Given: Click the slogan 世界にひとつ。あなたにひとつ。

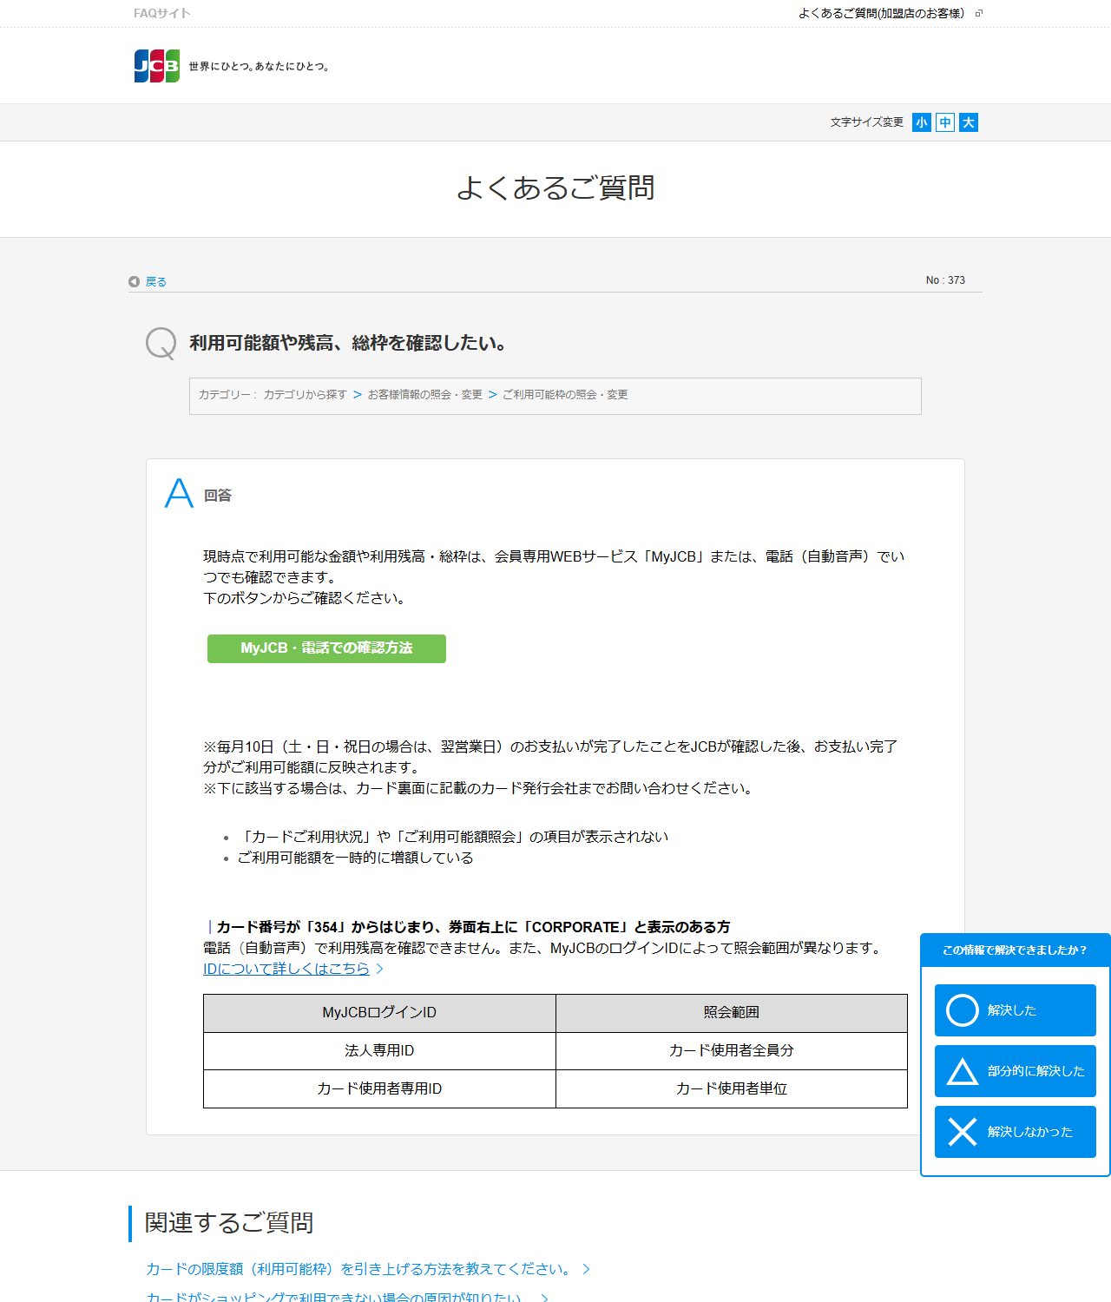Looking at the screenshot, I should [260, 66].
